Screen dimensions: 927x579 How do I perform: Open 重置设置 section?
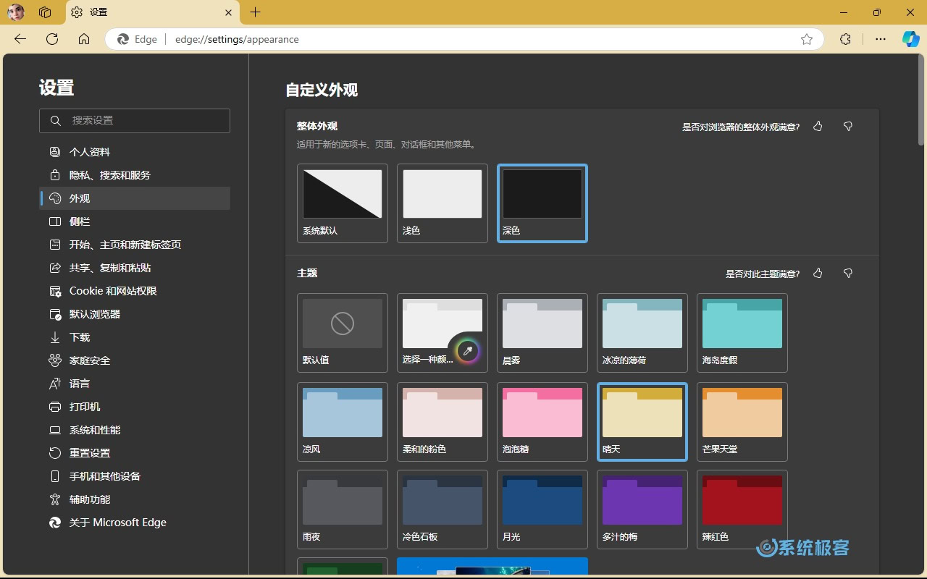(135, 453)
